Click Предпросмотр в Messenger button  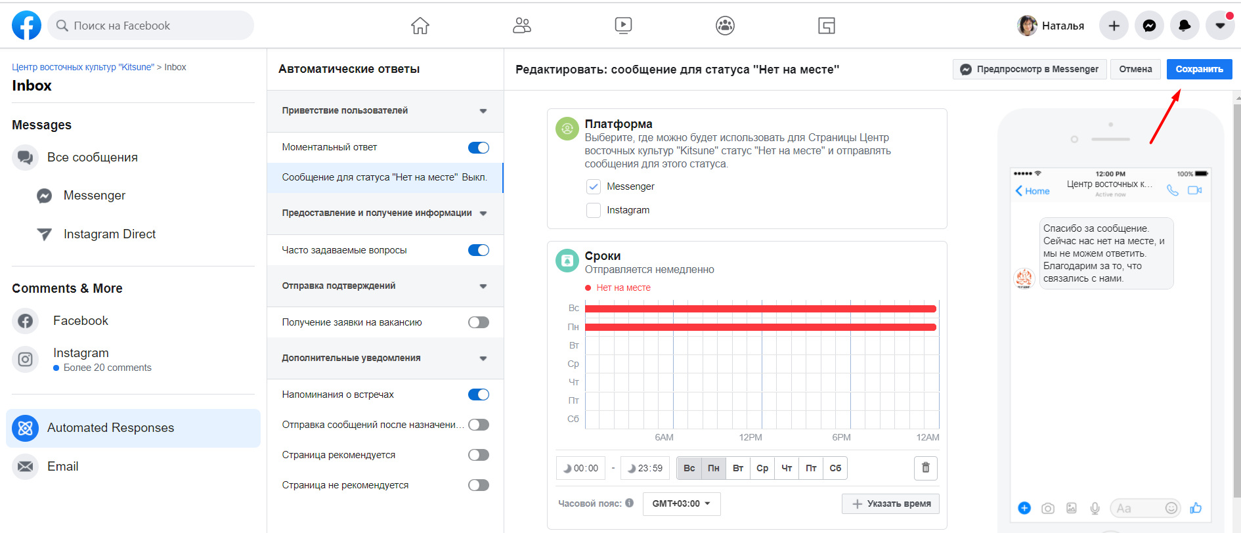click(x=1030, y=70)
